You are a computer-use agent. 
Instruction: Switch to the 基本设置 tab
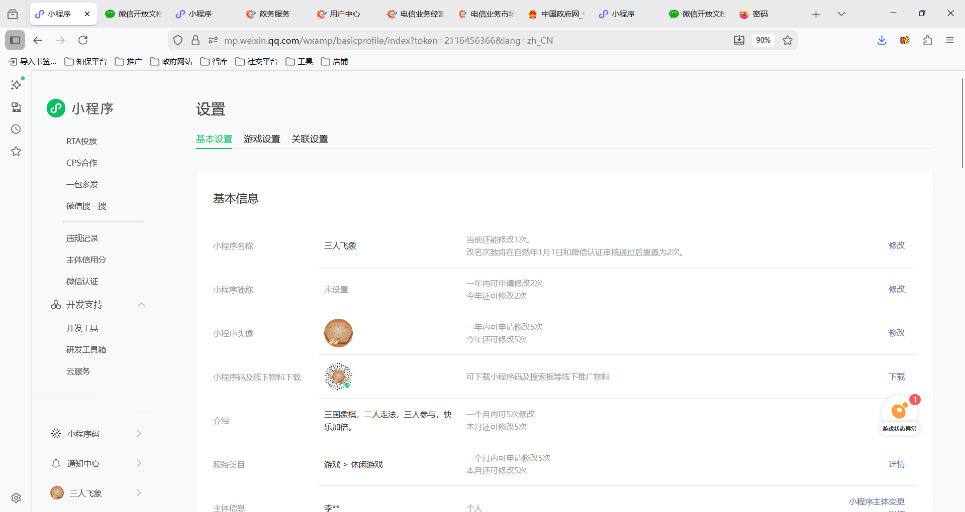(x=214, y=139)
